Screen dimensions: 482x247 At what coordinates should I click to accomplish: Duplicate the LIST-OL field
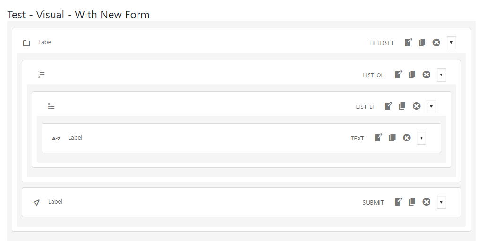412,74
